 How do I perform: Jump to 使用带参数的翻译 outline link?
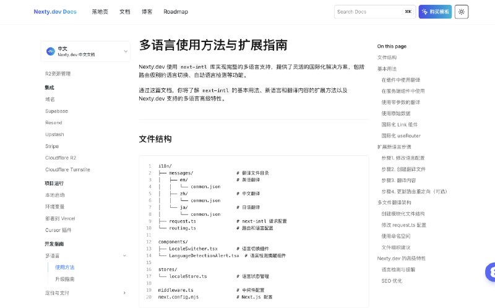coord(400,102)
